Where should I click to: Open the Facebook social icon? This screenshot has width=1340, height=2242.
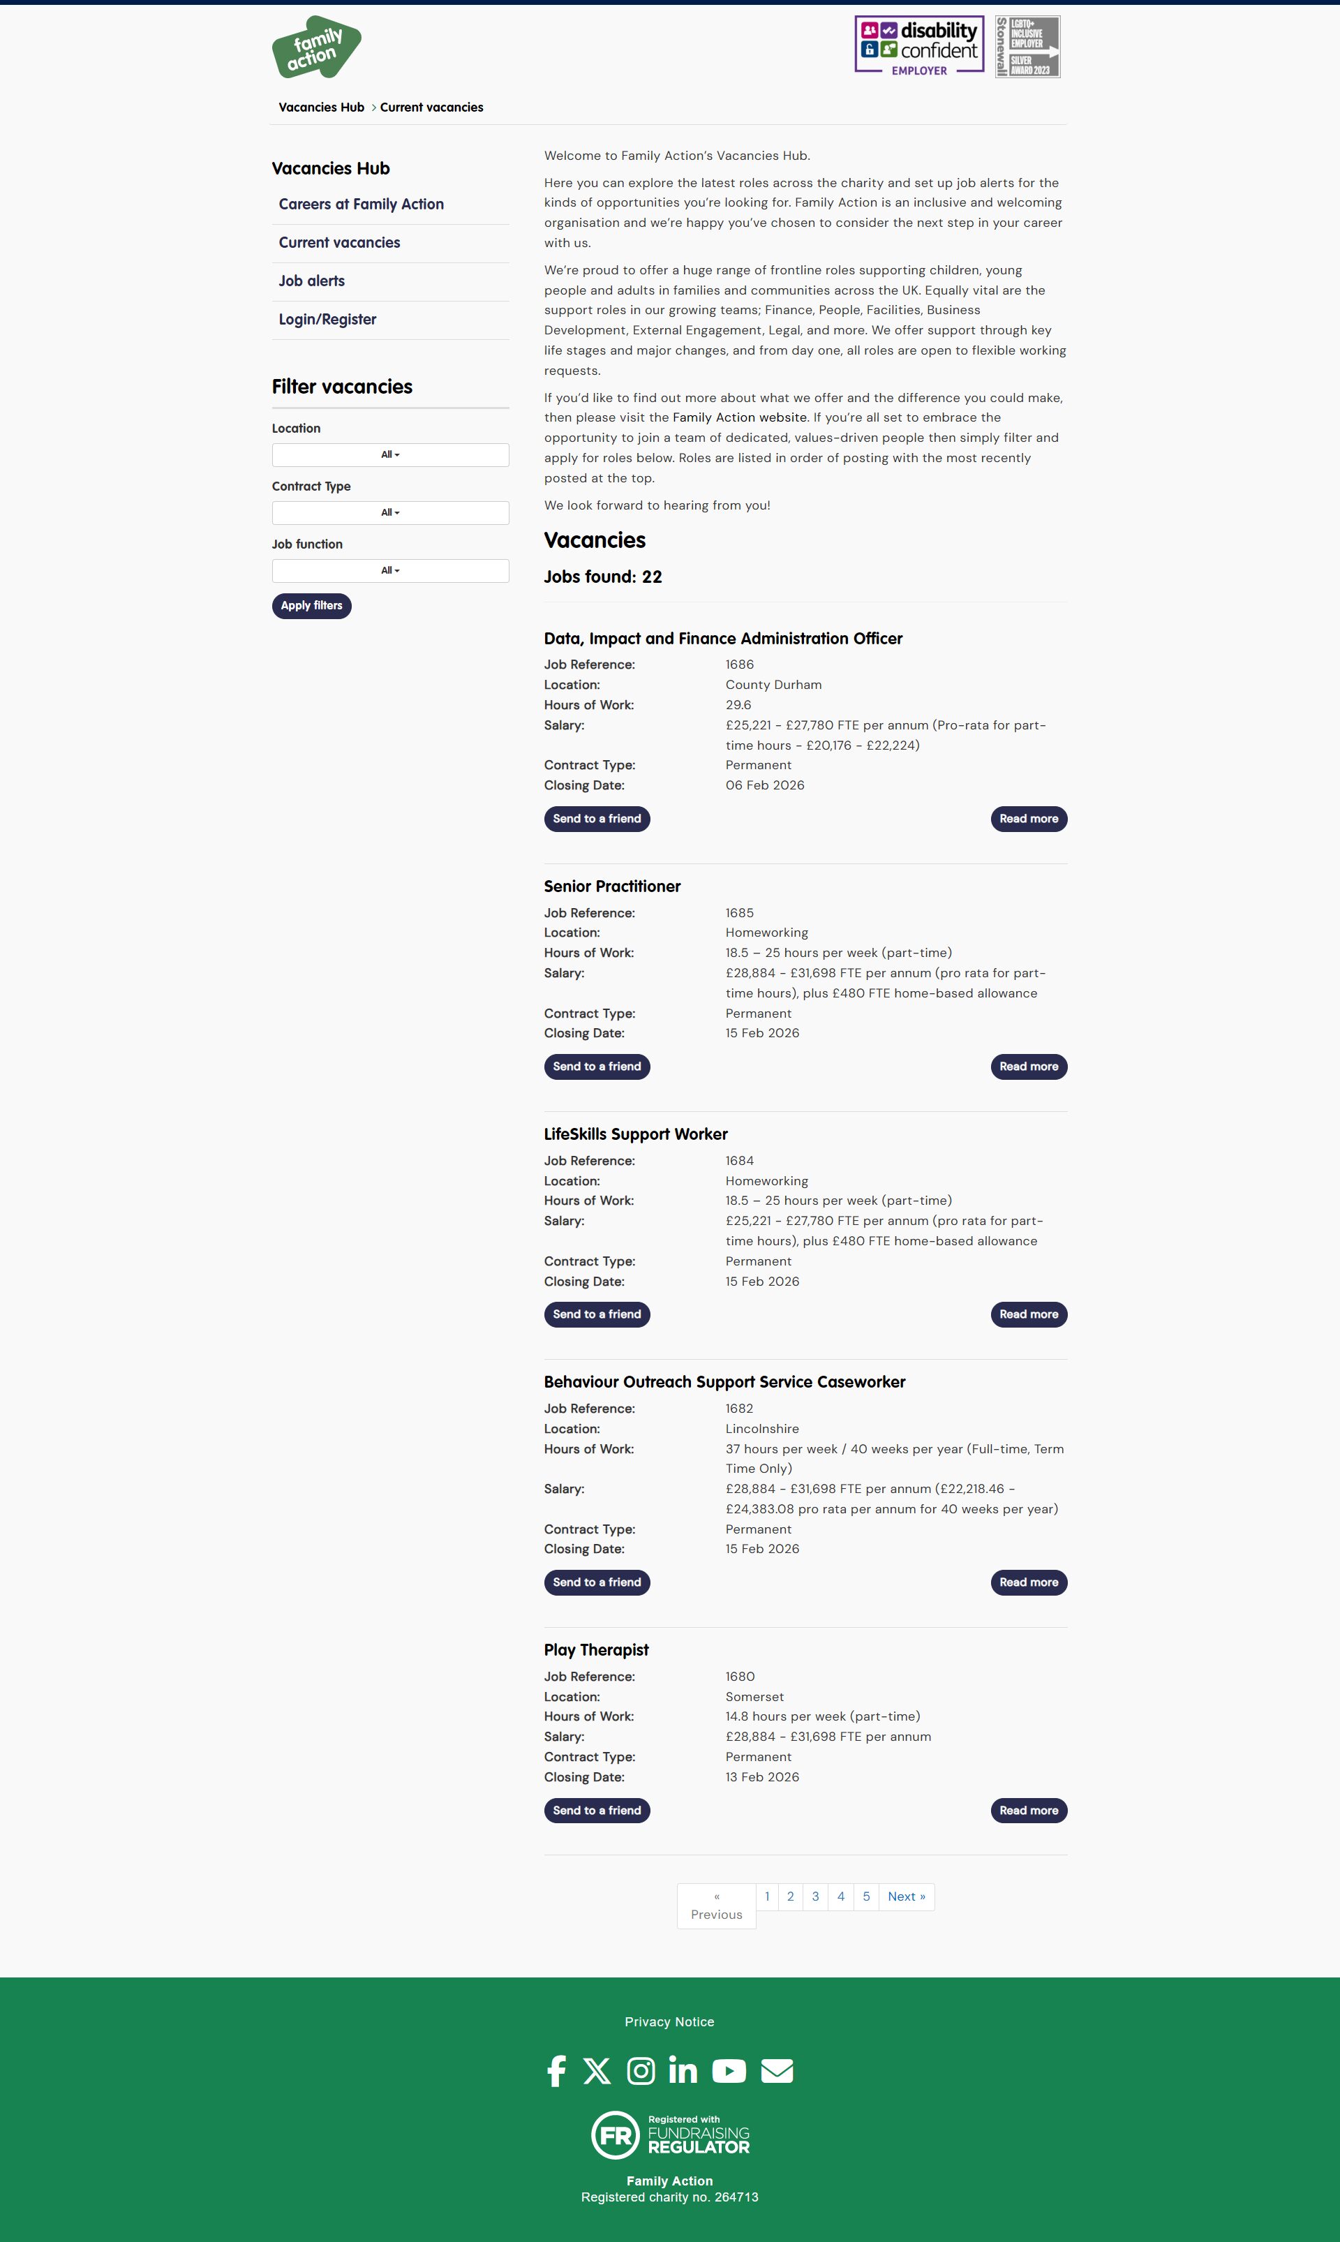coord(556,2070)
